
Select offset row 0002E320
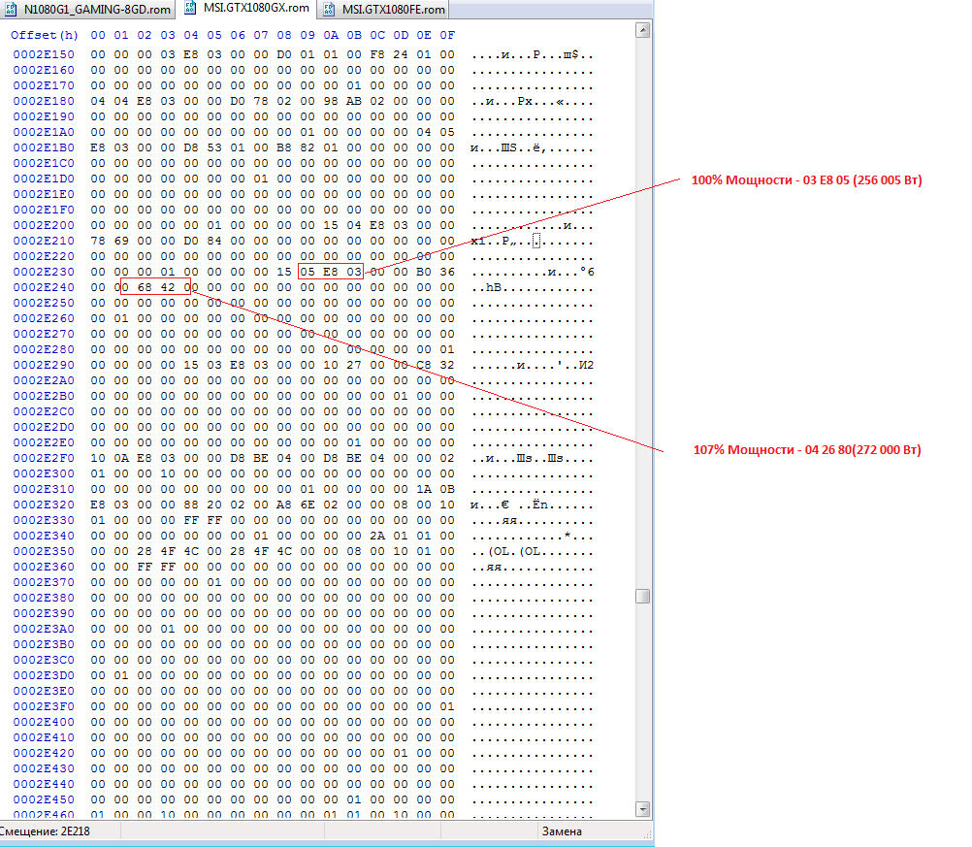pyautogui.click(x=44, y=505)
